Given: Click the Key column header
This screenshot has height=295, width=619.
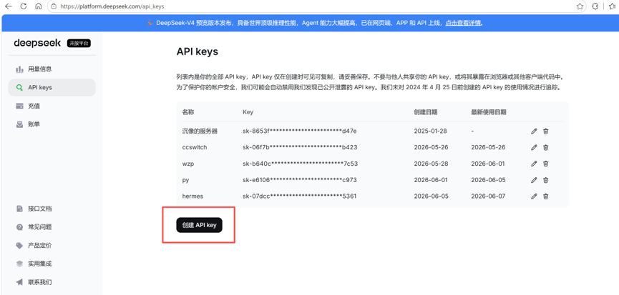Looking at the screenshot, I should [248, 112].
